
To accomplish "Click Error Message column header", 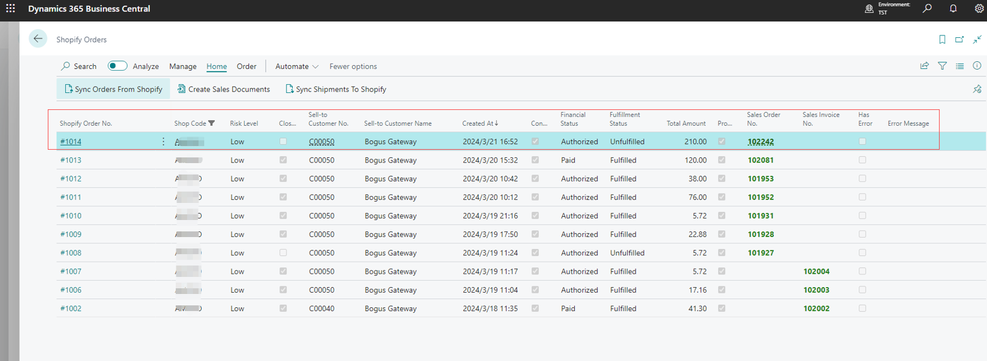I will pyautogui.click(x=908, y=123).
